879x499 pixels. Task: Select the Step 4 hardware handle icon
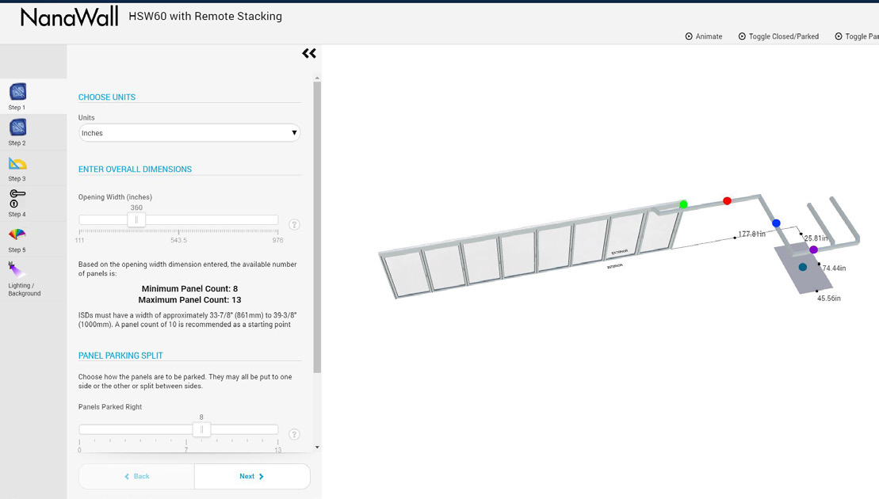tap(17, 198)
